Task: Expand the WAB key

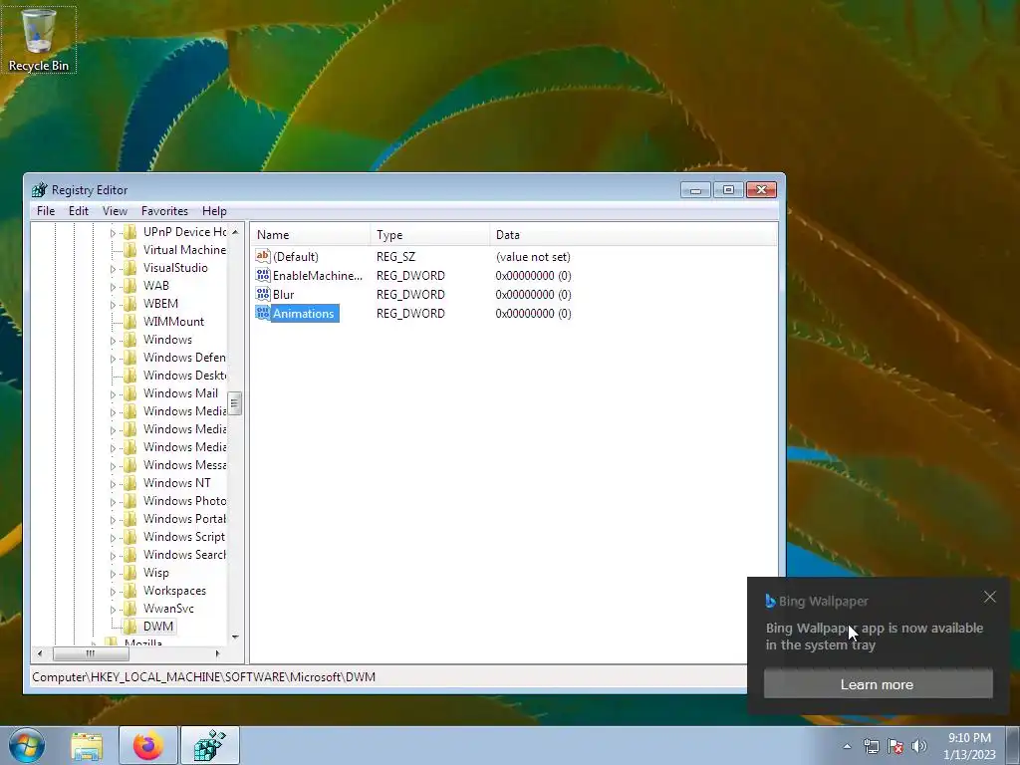Action: click(x=113, y=286)
